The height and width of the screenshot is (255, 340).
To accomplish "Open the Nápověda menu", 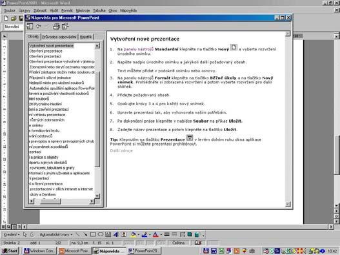I will tap(128, 10).
